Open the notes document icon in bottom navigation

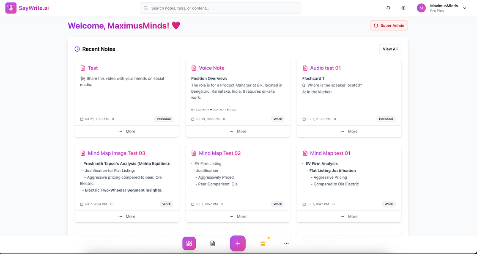(212, 243)
